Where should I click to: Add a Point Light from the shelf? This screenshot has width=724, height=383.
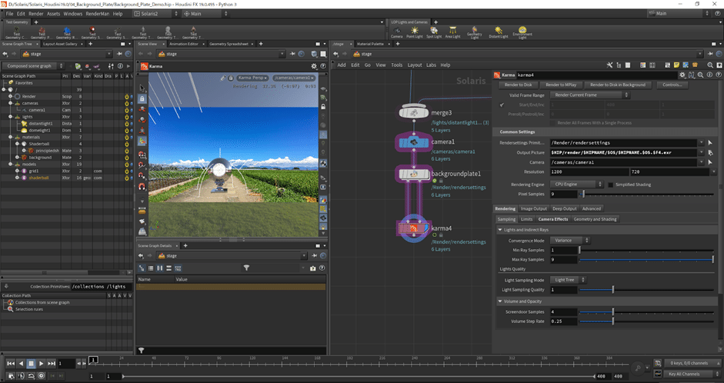click(x=415, y=31)
